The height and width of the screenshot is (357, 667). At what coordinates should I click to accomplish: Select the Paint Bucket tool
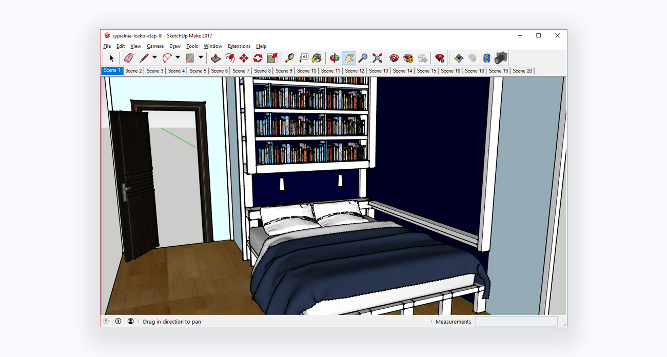tap(317, 58)
